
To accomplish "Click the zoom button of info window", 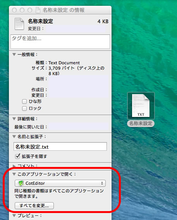I will pyautogui.click(x=30, y=10).
